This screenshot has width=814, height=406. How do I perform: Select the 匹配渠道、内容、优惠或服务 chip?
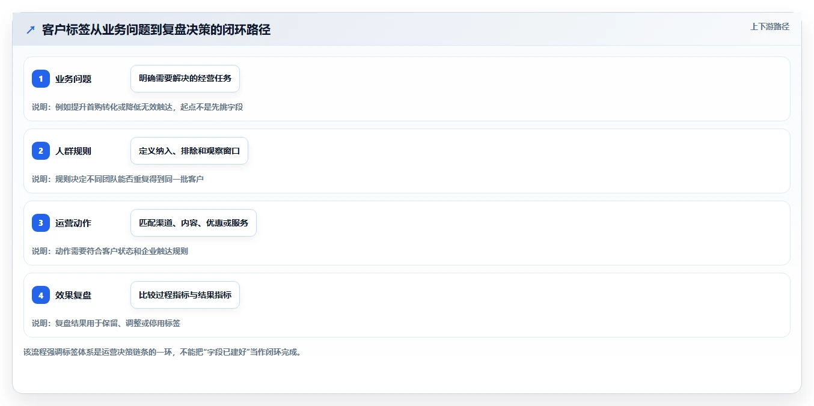194,223
